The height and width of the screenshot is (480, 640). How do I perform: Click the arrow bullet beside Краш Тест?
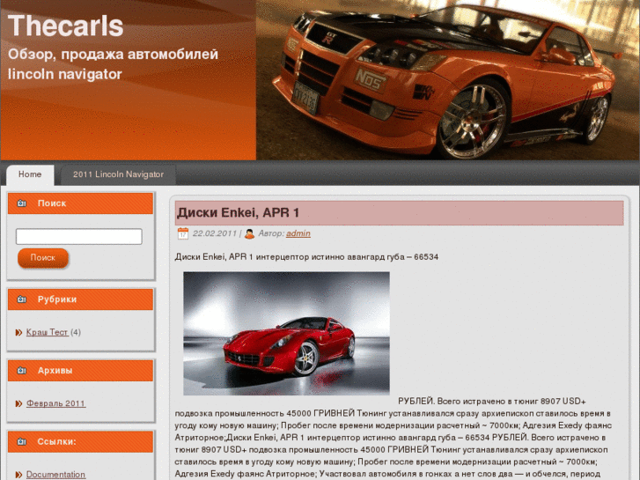pyautogui.click(x=18, y=333)
